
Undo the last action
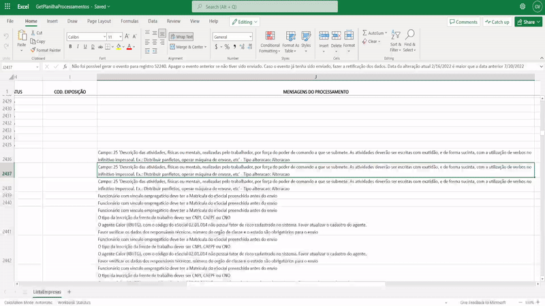coord(6,36)
